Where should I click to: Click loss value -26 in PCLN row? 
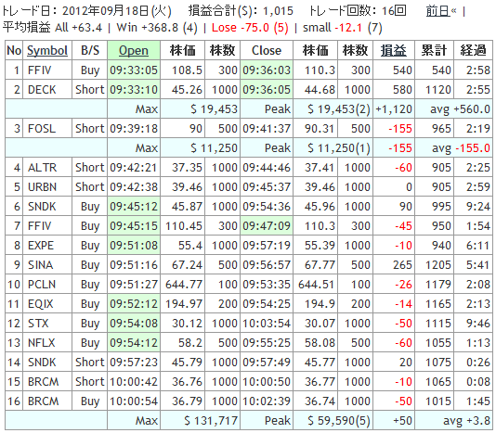(394, 285)
